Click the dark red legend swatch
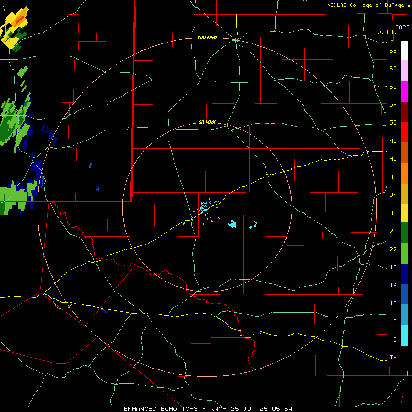The image size is (412, 412). pyautogui.click(x=404, y=112)
